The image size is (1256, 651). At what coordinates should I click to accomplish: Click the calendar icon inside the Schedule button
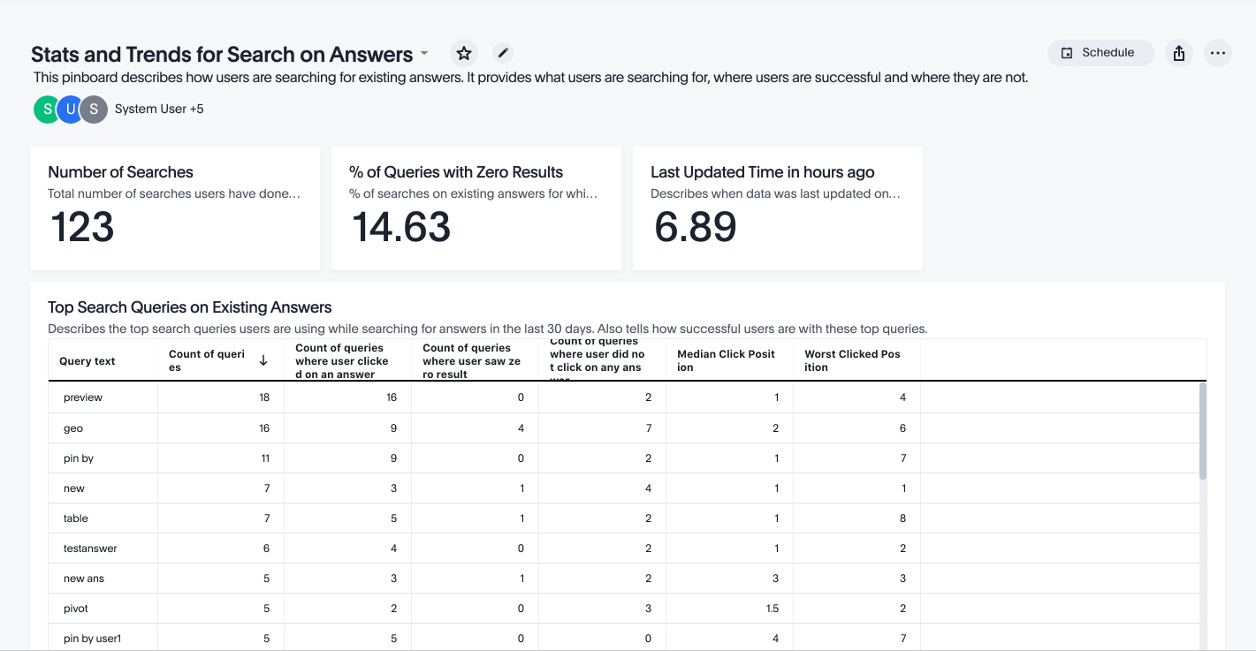[x=1069, y=53]
